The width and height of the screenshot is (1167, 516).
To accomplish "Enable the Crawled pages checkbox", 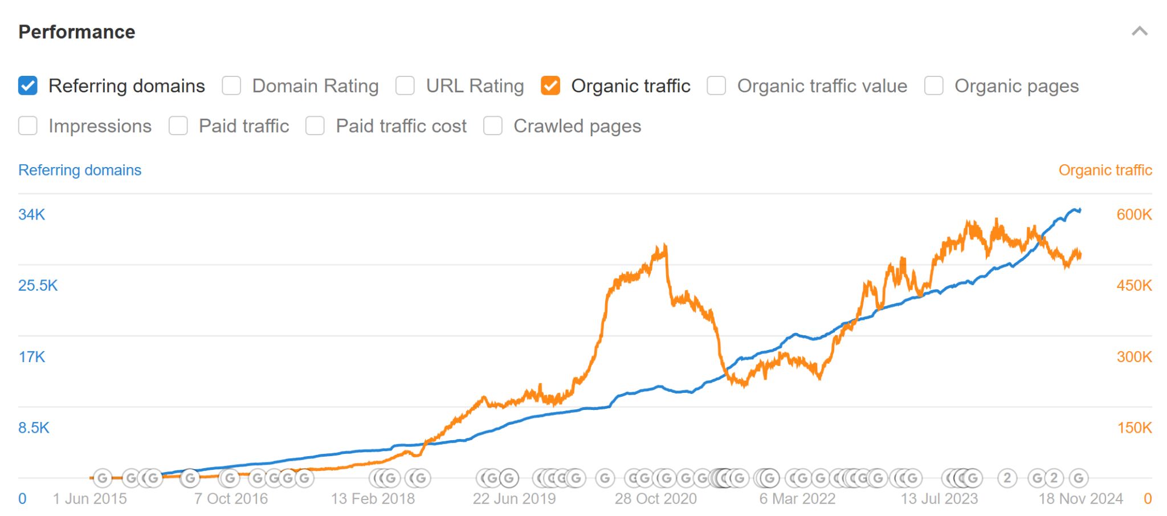I will click(x=492, y=126).
